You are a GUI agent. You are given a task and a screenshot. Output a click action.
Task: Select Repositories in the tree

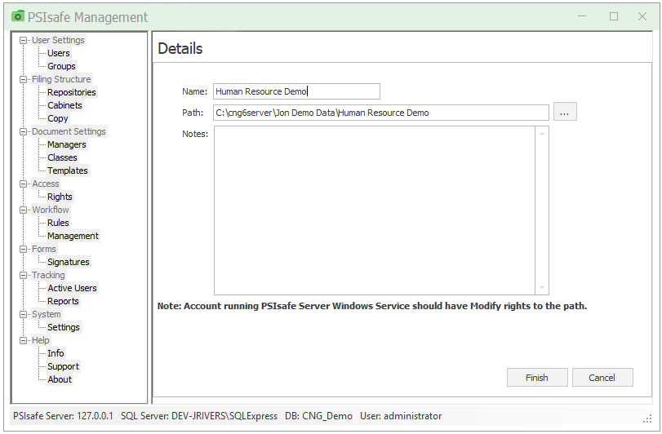[71, 92]
